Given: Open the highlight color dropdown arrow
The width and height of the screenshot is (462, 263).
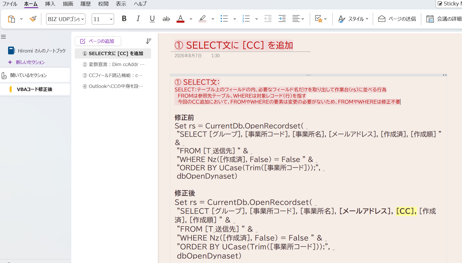Looking at the screenshot, I should pyautogui.click(x=213, y=19).
